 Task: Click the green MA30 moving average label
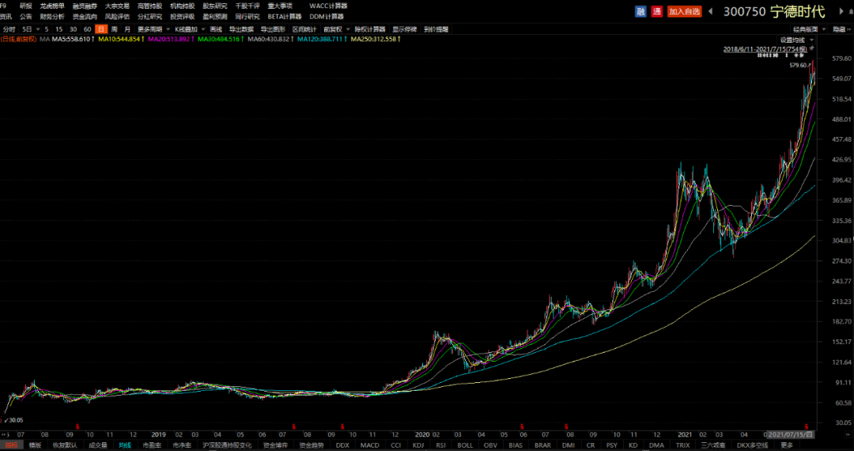pyautogui.click(x=219, y=40)
